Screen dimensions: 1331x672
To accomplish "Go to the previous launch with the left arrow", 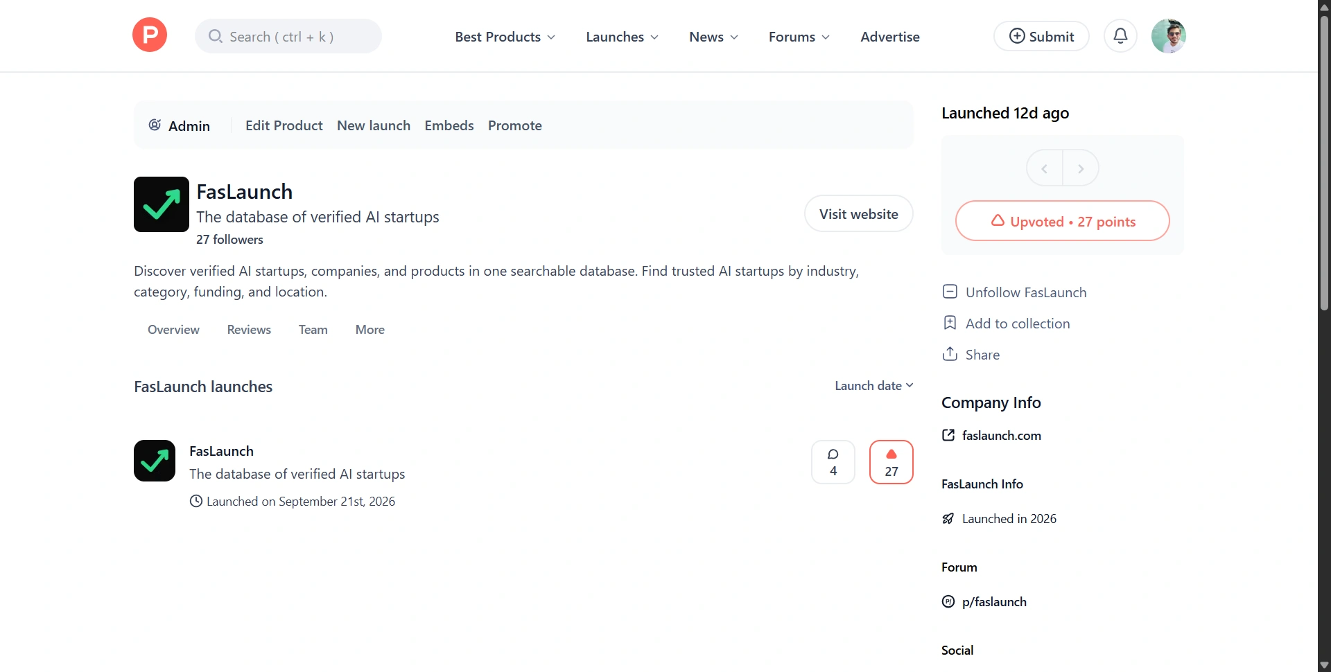I will [x=1045, y=168].
